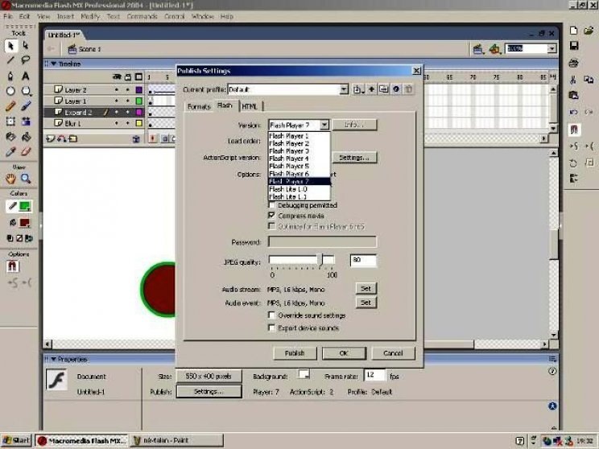This screenshot has height=449, width=599.
Task: Choose Flash Player 6 from list
Action: tap(289, 174)
